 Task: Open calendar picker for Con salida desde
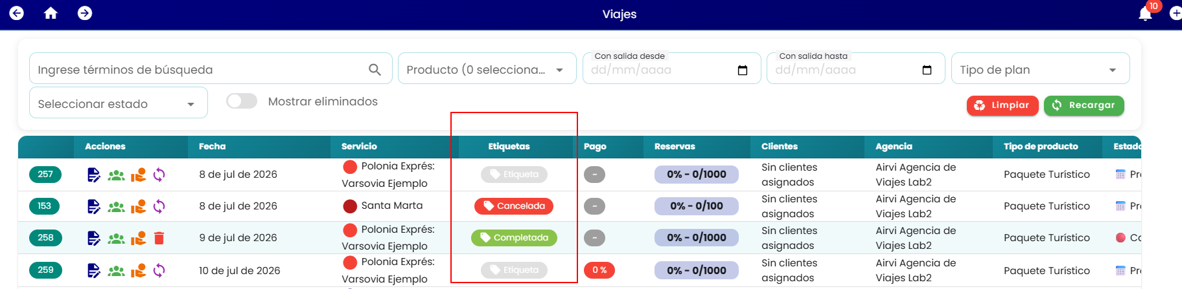coord(743,70)
